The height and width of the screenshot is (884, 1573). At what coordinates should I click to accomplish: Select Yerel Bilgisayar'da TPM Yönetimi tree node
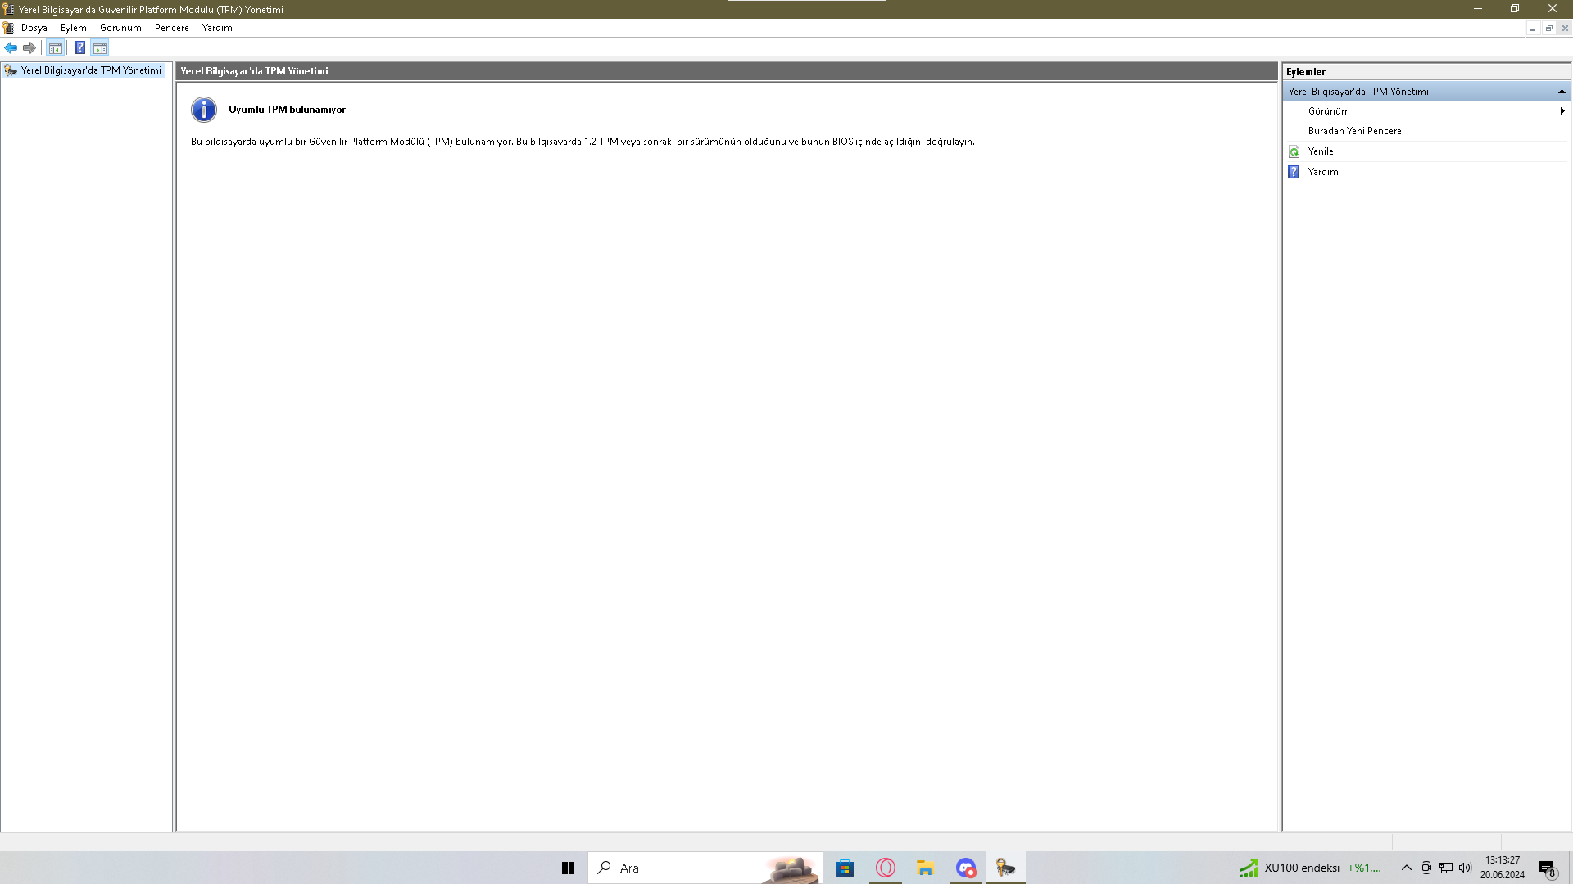(90, 70)
